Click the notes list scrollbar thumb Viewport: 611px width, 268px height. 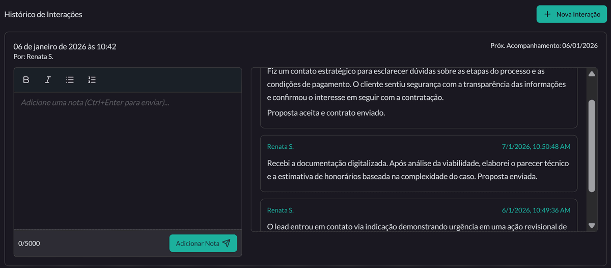tap(591, 145)
